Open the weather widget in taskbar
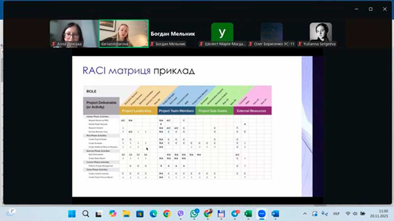 click(10, 212)
